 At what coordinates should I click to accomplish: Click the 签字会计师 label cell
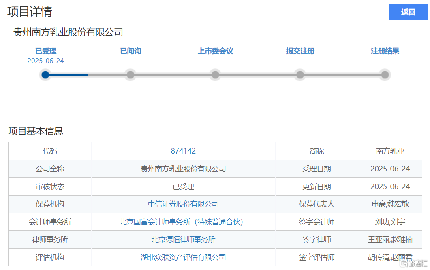317,222
